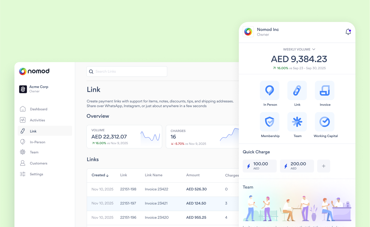Open the Invoice 23421 link row
Image resolution: width=370 pixels, height=227 pixels.
point(156,203)
